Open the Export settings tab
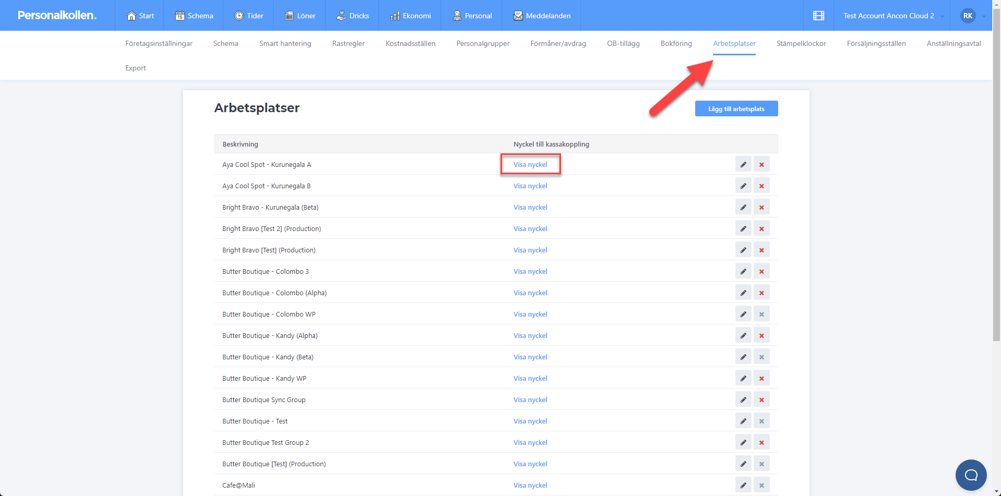Screen dimensions: 1001x496 click(x=136, y=68)
